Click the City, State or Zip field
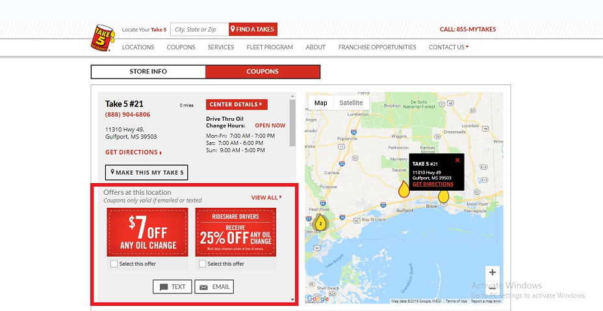603x311 pixels. 199,29
